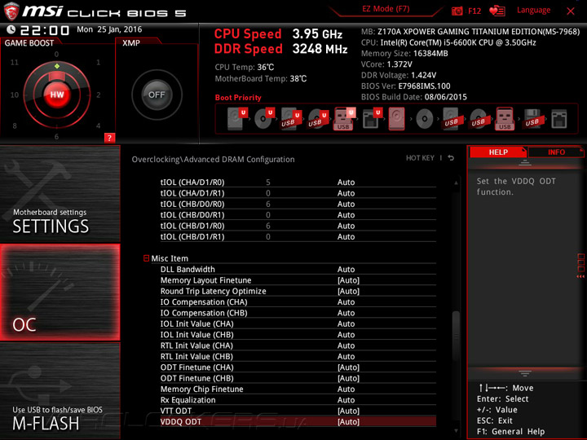Select the legacy CD/DVD boot device
This screenshot has height=440, width=587.
point(425,119)
